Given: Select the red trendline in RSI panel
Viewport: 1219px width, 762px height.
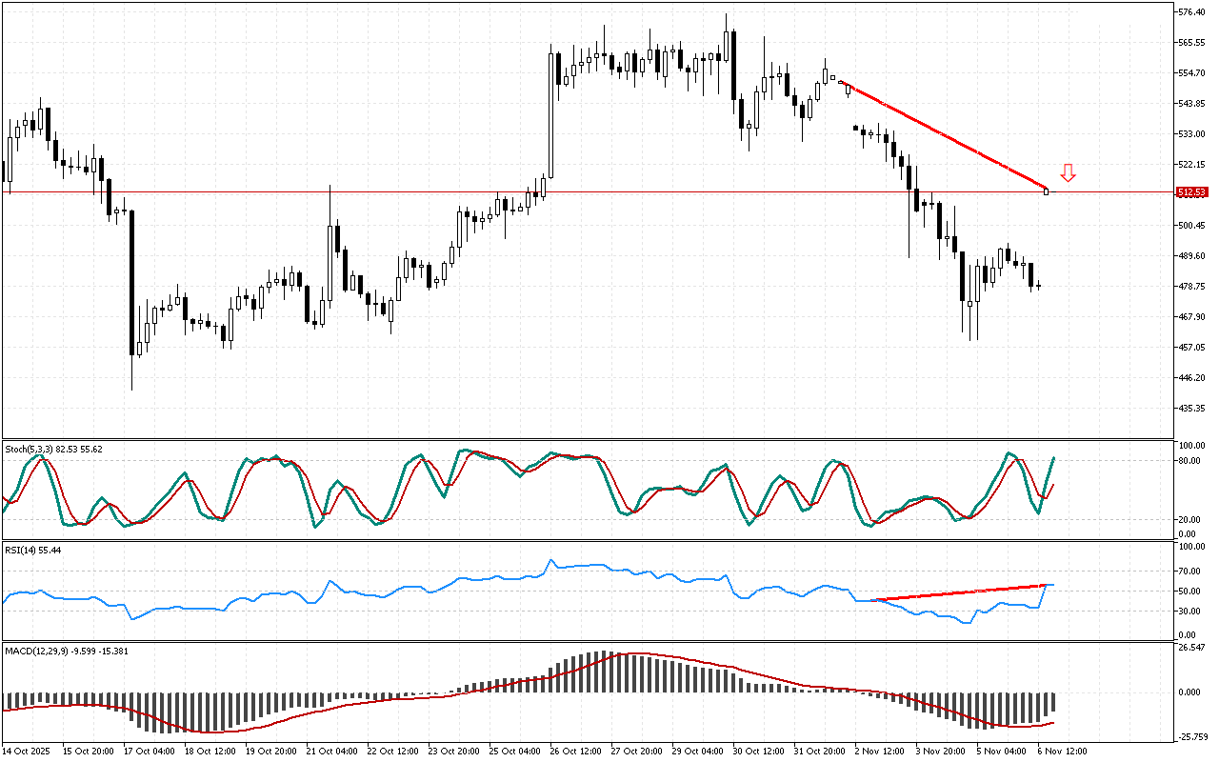Looking at the screenshot, I should coord(962,592).
